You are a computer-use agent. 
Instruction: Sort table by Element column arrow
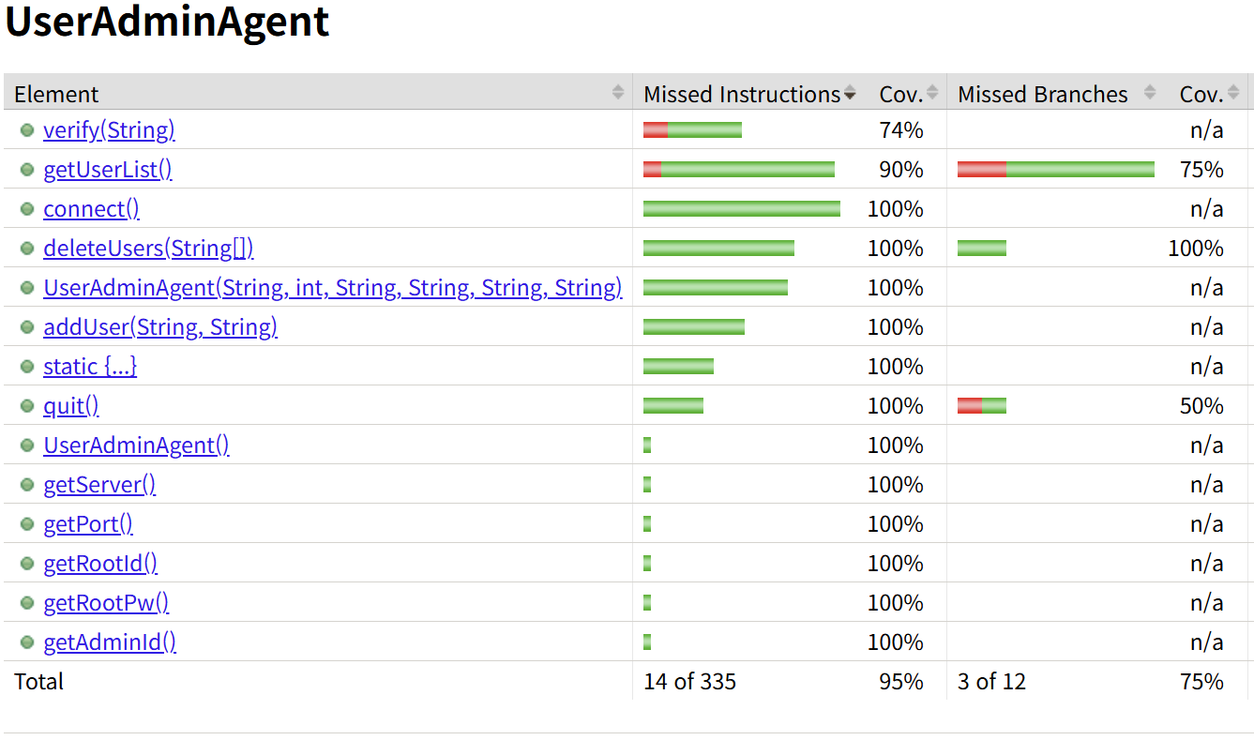(x=618, y=92)
